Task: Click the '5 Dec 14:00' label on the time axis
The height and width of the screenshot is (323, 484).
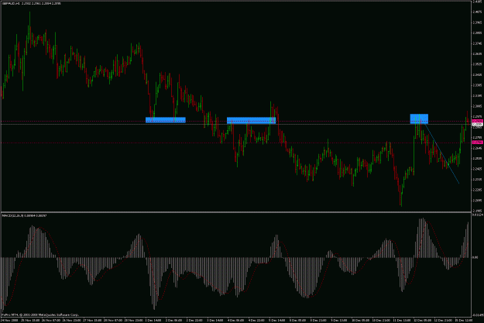Action: point(277,320)
